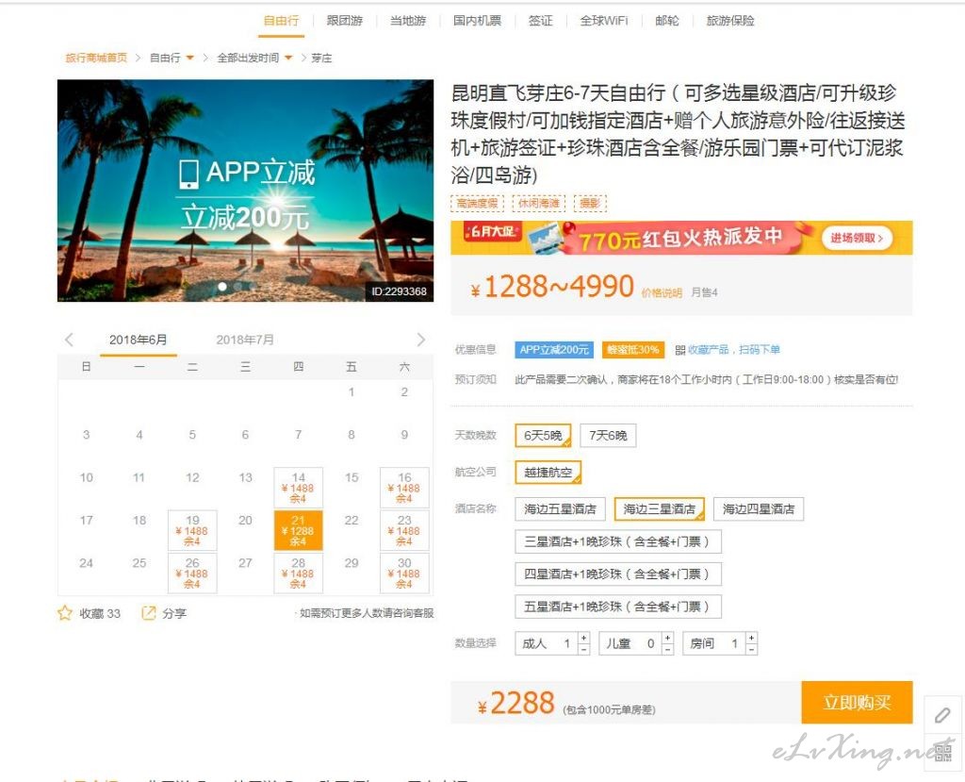This screenshot has height=782, width=965.
Task: Click the 摄影 tag
Action: (590, 204)
